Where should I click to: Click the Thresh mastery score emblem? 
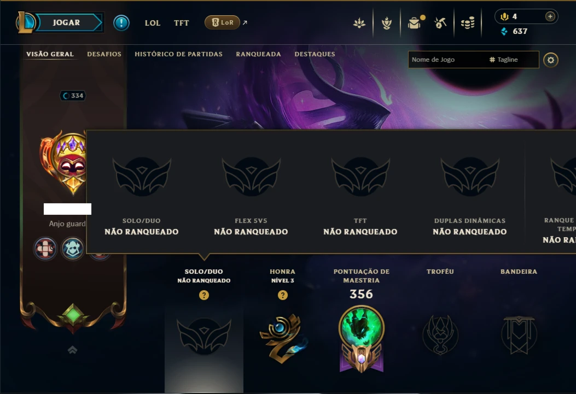[x=362, y=339]
